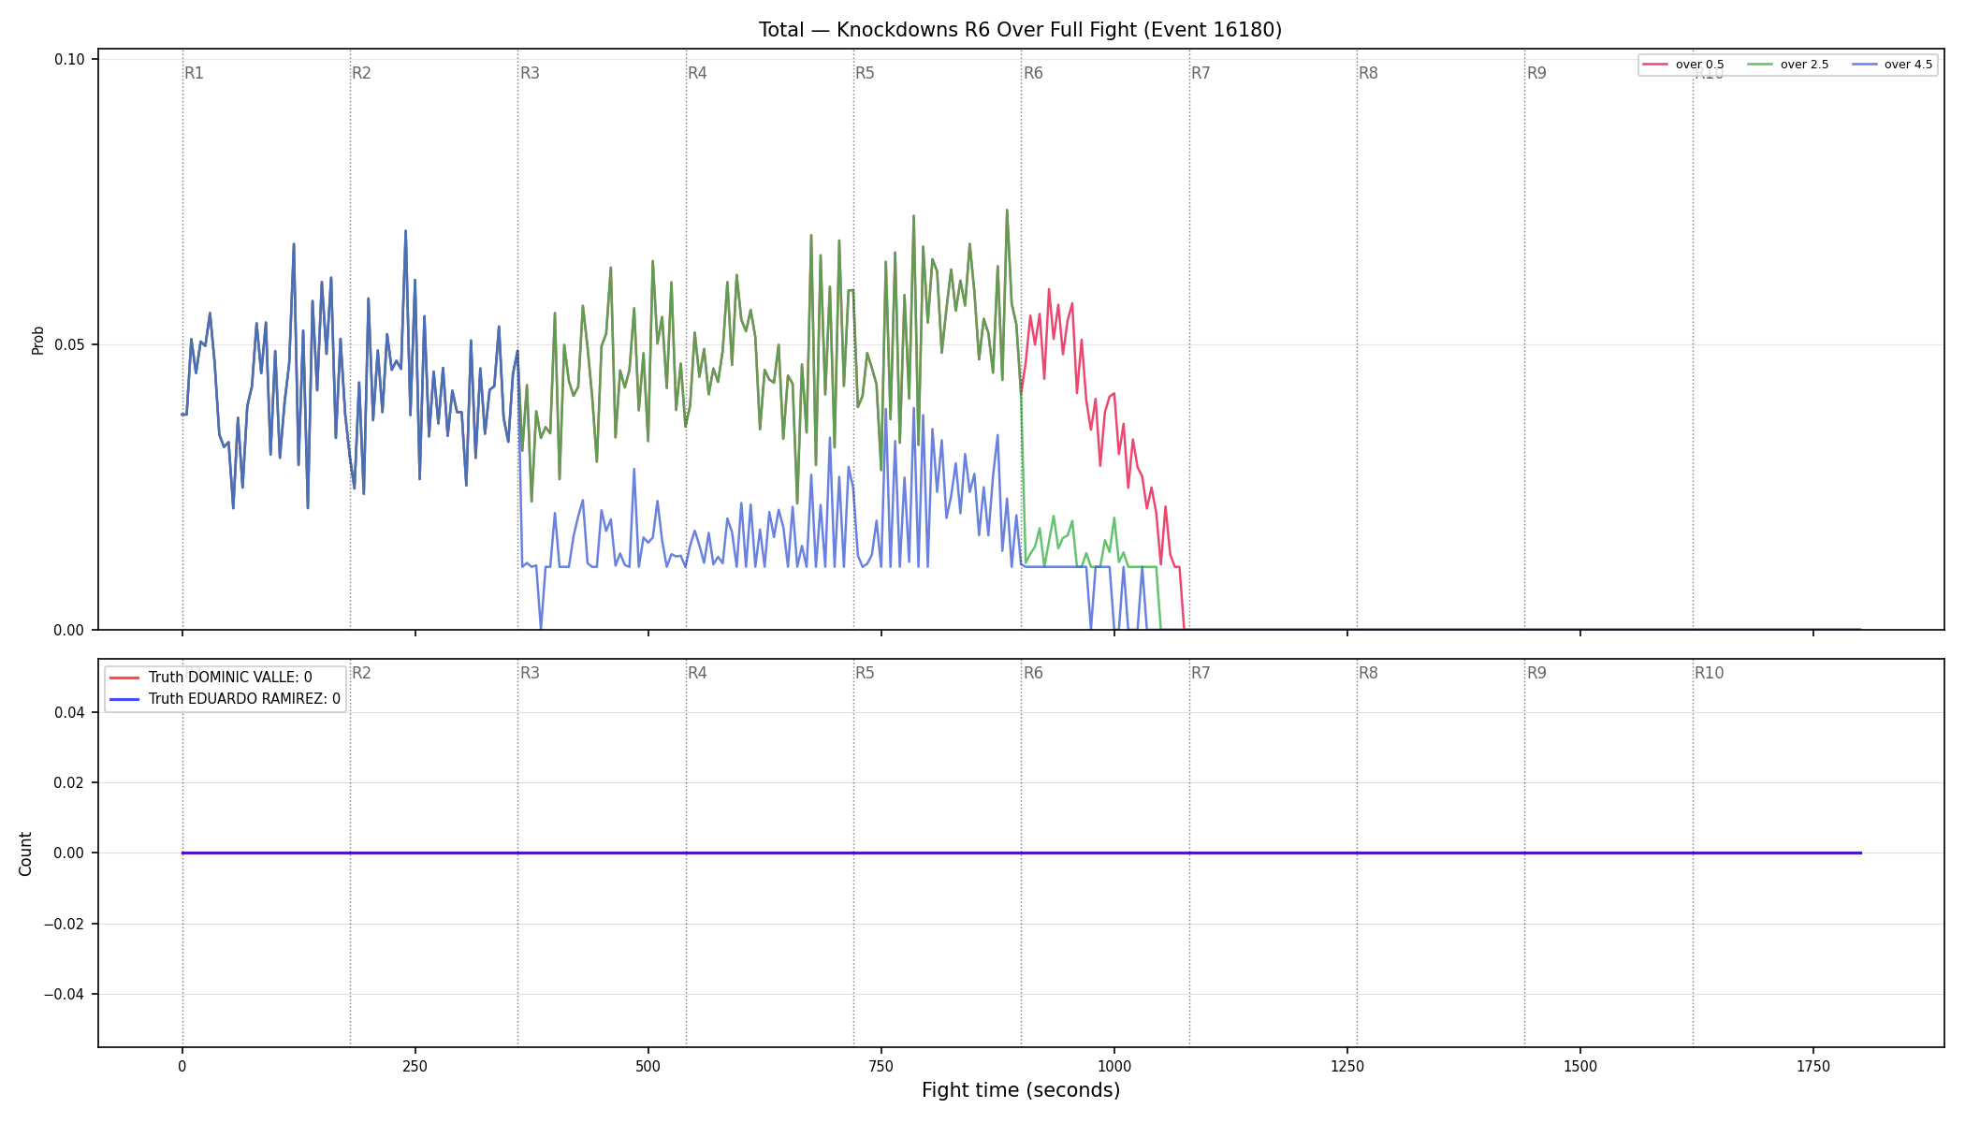
Task: Select the 'Truth DOMINIC VALLE: 0' legend item
Action: (x=211, y=678)
